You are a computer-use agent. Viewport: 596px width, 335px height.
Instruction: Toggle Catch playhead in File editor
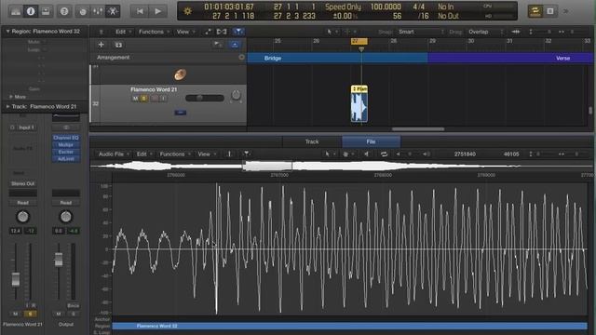246,154
